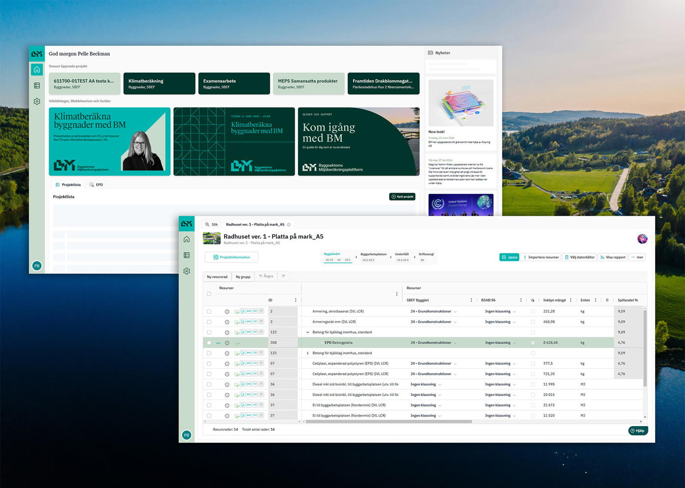Viewport: 685px width, 488px height.
Task: Open SBEF Byggdel dropdown on Armering, skrotbaserat row
Action: pos(455,312)
